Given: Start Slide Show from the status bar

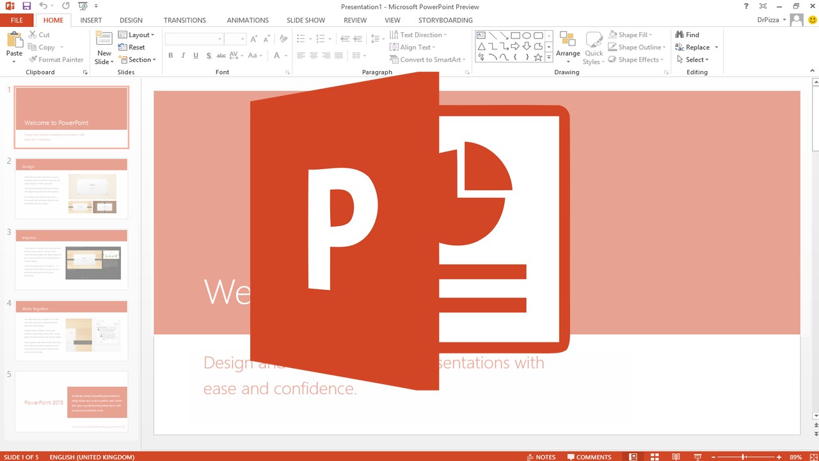Looking at the screenshot, I should [x=698, y=457].
